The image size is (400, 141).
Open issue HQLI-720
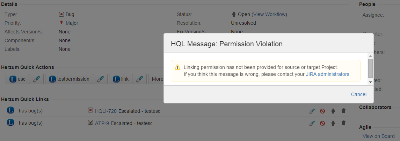(x=106, y=111)
